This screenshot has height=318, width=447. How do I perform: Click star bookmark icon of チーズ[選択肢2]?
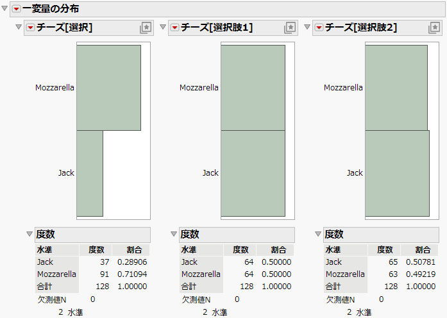(434, 28)
